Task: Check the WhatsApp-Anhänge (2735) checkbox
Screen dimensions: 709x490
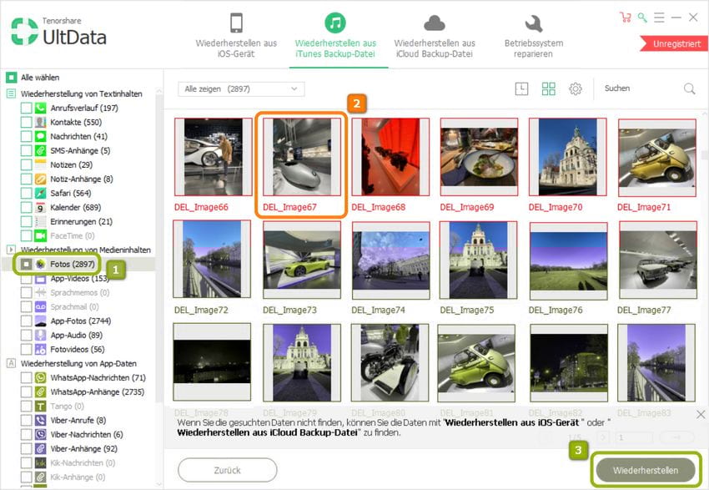Action: pyautogui.click(x=26, y=391)
